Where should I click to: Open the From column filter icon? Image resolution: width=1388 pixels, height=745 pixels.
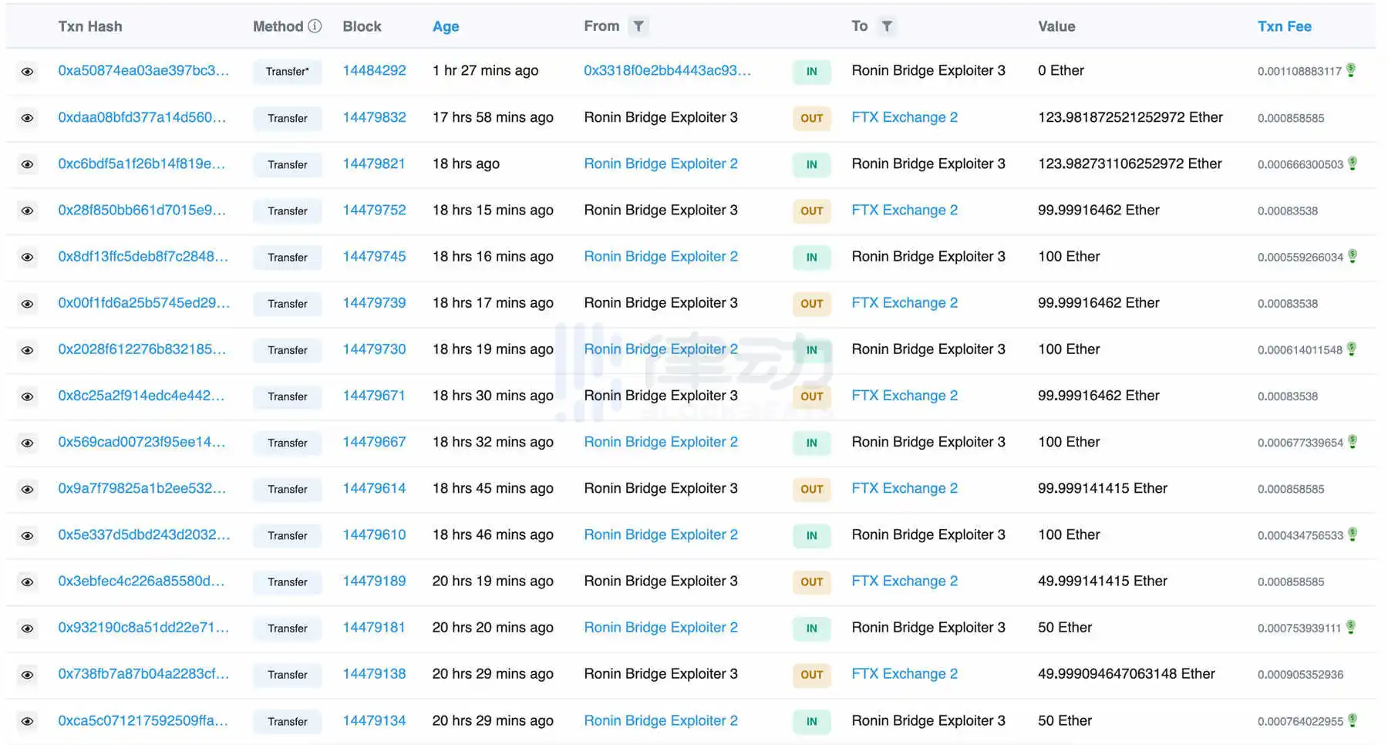pyautogui.click(x=638, y=26)
